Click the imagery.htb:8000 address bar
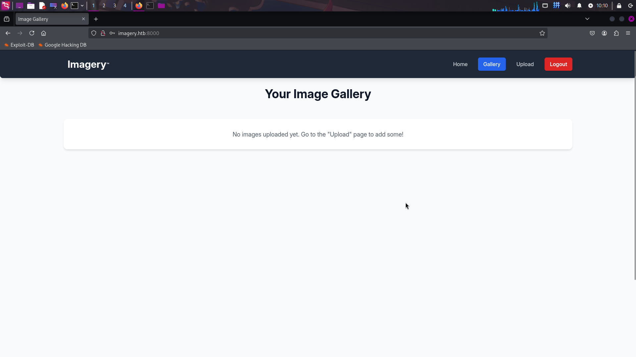This screenshot has width=636, height=357. point(298,33)
